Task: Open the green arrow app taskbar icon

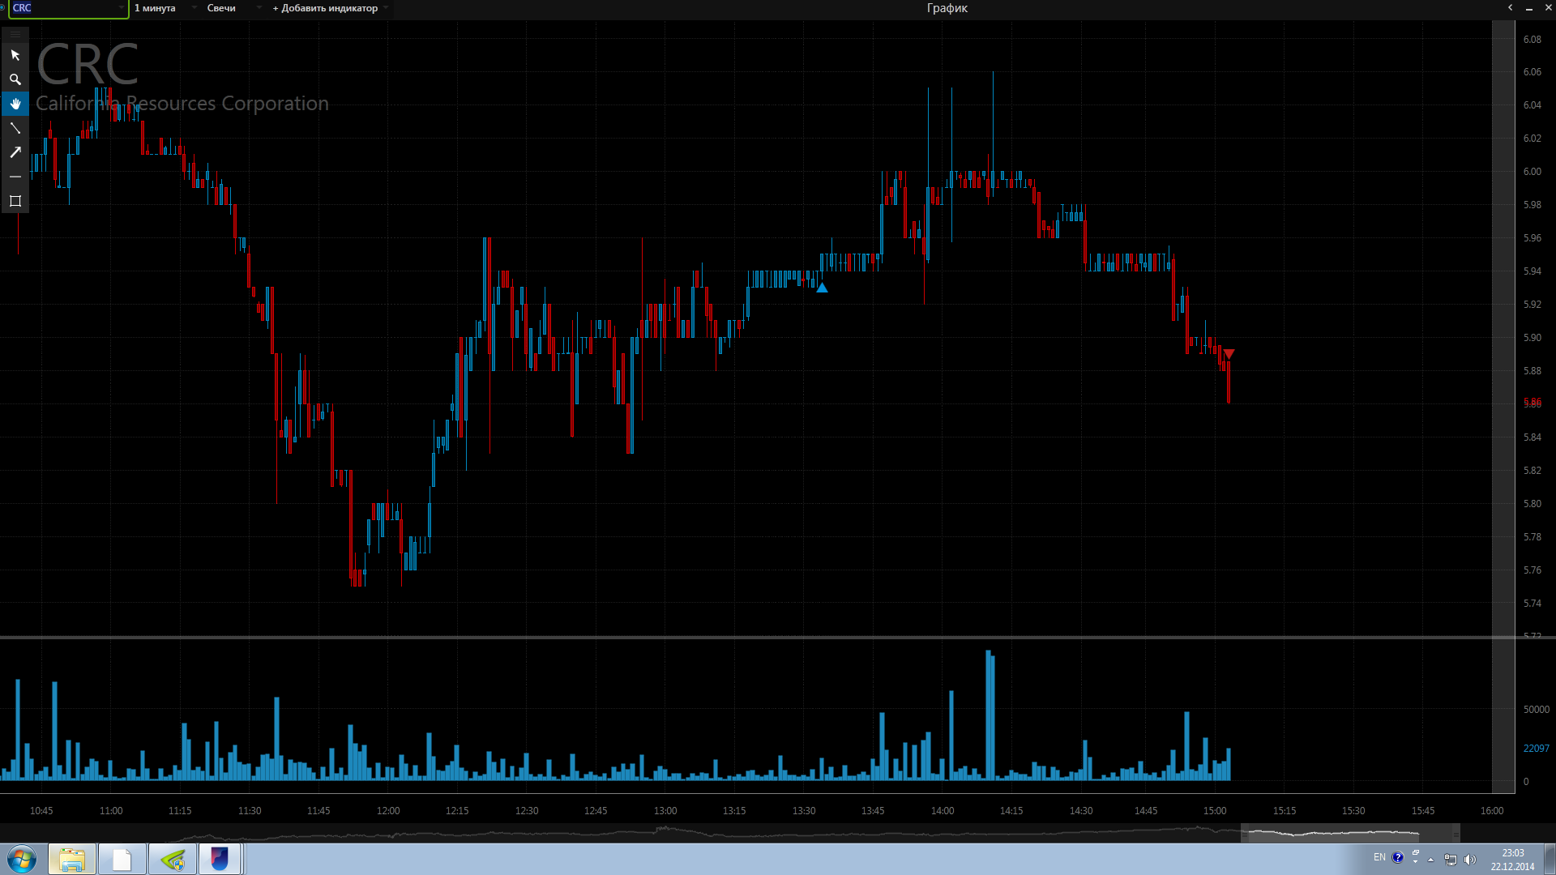Action: pos(173,859)
